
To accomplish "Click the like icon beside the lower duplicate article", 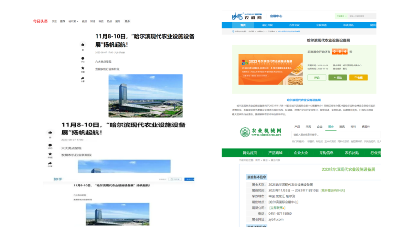I will pos(50,133).
